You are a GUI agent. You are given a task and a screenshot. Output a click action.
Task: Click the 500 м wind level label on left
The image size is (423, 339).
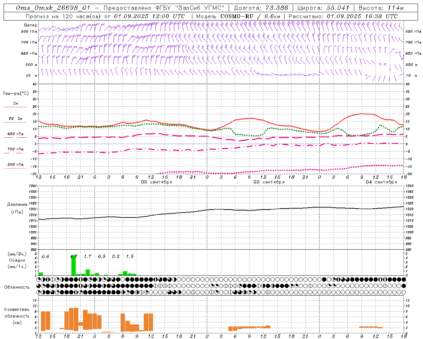[x=32, y=65]
